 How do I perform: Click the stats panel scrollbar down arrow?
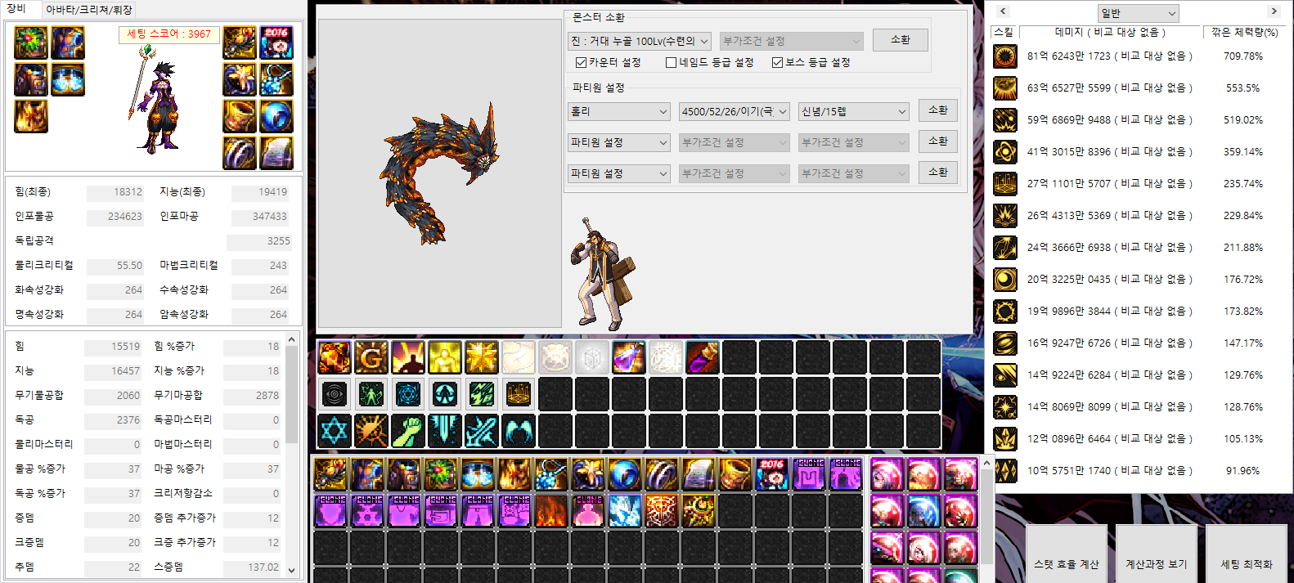[292, 570]
